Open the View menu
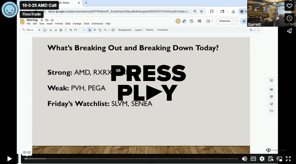296x164 pixels. [42, 24]
